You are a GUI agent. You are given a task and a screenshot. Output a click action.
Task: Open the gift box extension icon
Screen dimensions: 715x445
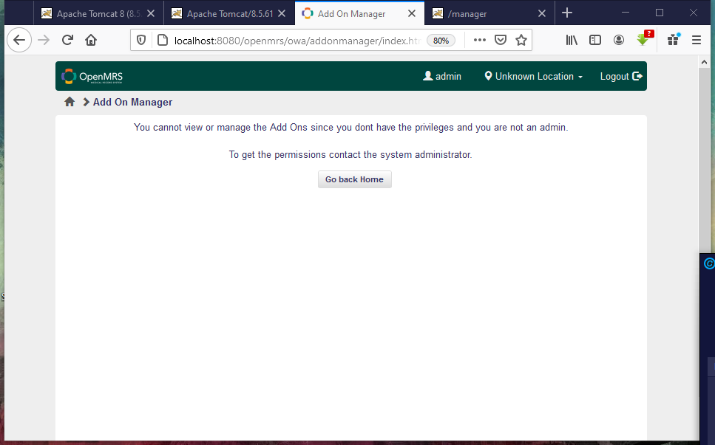674,40
